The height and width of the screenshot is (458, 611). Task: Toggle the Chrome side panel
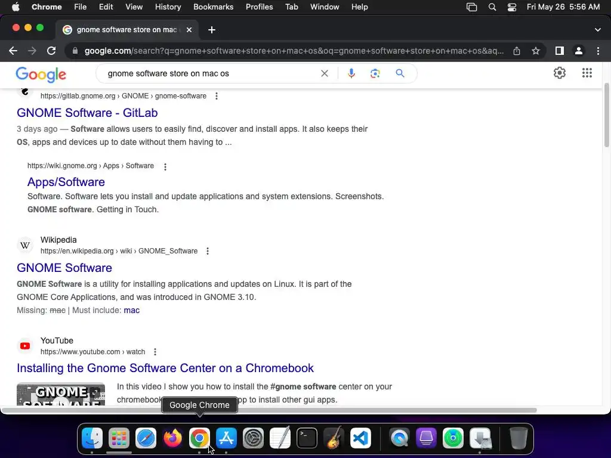coord(560,51)
